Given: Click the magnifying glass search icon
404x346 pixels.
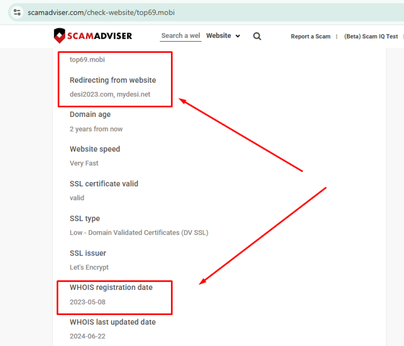Looking at the screenshot, I should (x=257, y=36).
